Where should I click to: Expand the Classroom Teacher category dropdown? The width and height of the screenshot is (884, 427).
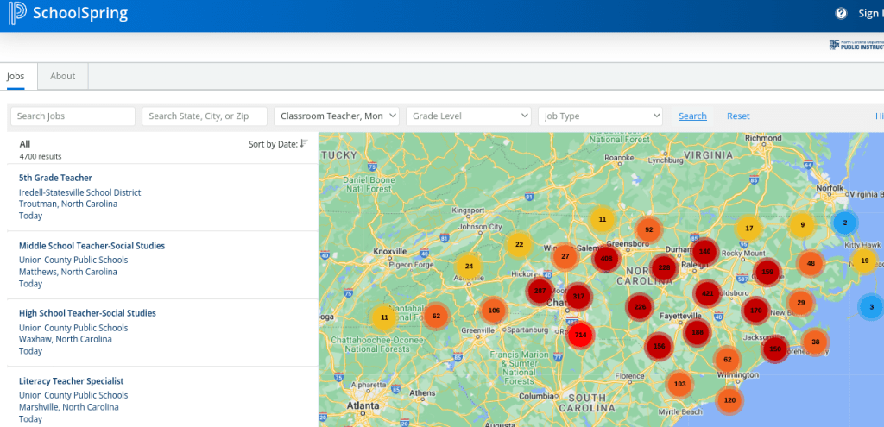coord(337,116)
